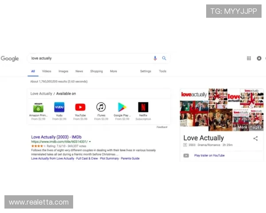Viewport: 266px width, 213px height.
Task: Click Play trailer on YouTube
Action: 209,155
